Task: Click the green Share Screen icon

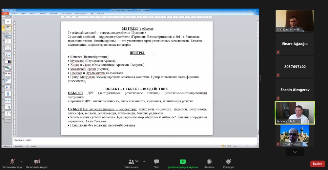Action: (x=183, y=161)
